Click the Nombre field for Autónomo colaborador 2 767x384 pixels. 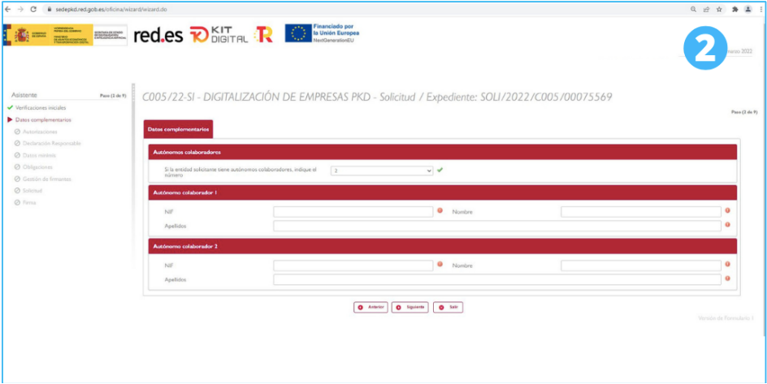pyautogui.click(x=641, y=265)
